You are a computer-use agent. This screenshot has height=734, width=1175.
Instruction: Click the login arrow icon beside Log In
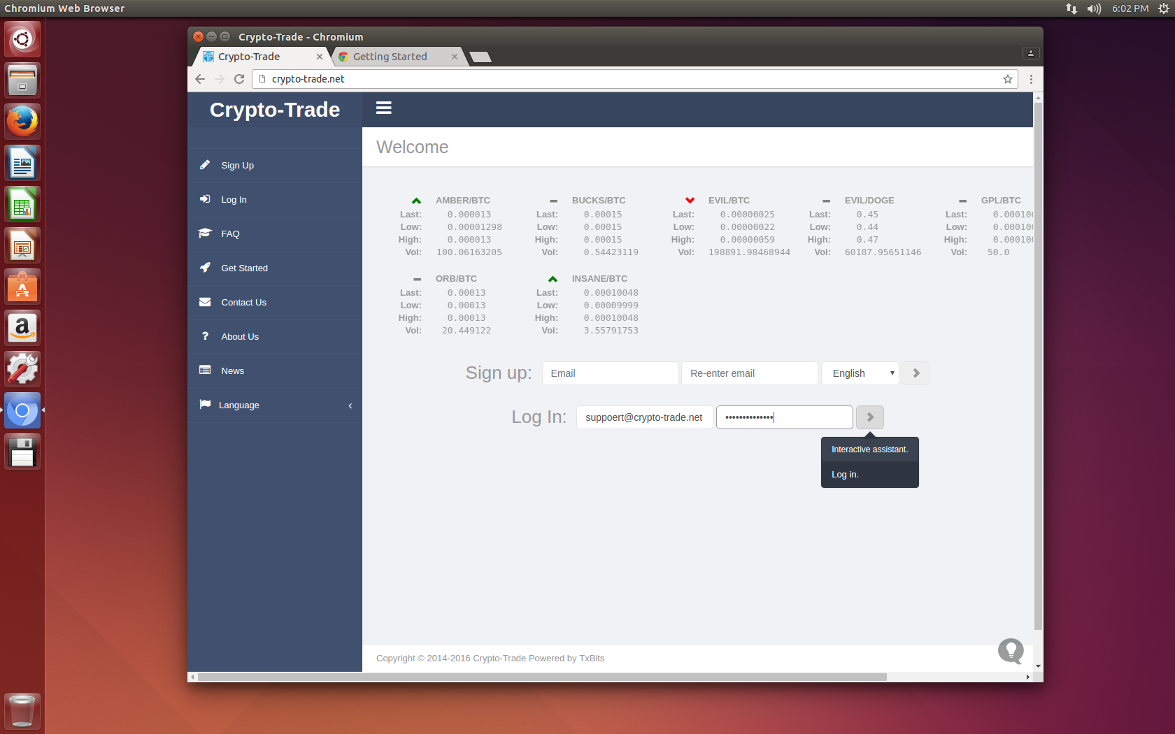pos(205,199)
